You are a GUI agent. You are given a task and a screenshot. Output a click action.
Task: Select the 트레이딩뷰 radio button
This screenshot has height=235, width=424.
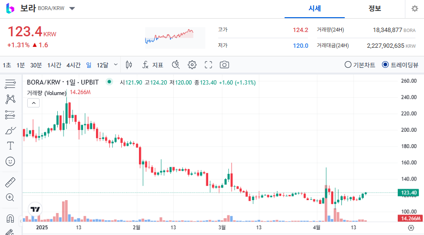pyautogui.click(x=385, y=65)
